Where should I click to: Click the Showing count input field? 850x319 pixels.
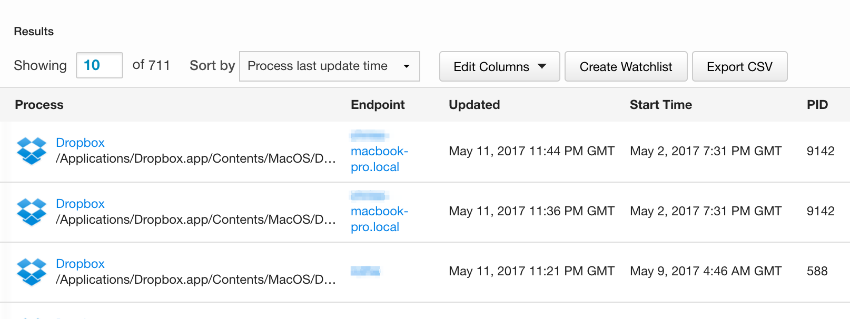tap(99, 65)
